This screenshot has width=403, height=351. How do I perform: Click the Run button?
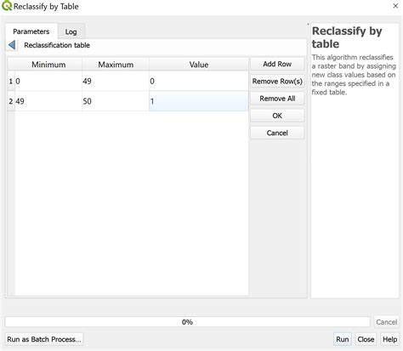click(342, 339)
